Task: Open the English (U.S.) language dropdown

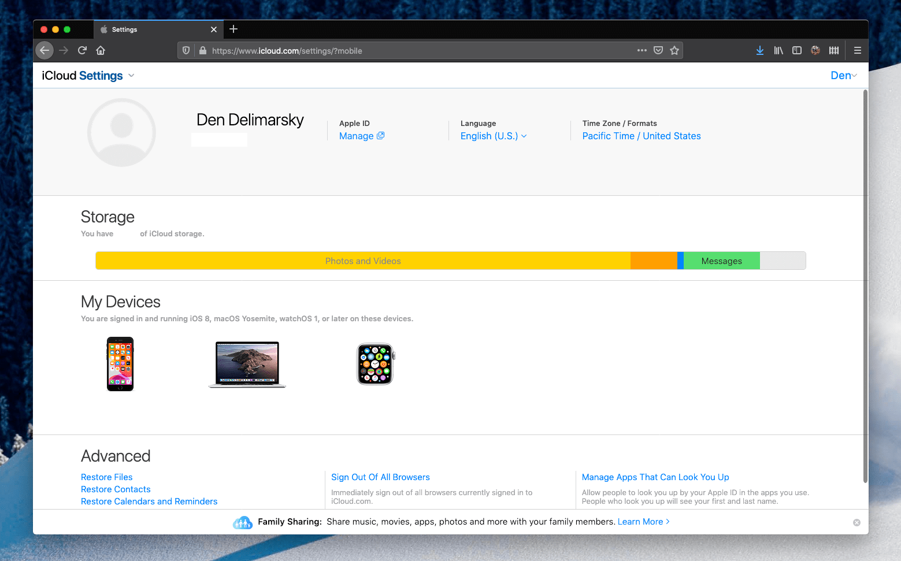Action: [x=494, y=136]
